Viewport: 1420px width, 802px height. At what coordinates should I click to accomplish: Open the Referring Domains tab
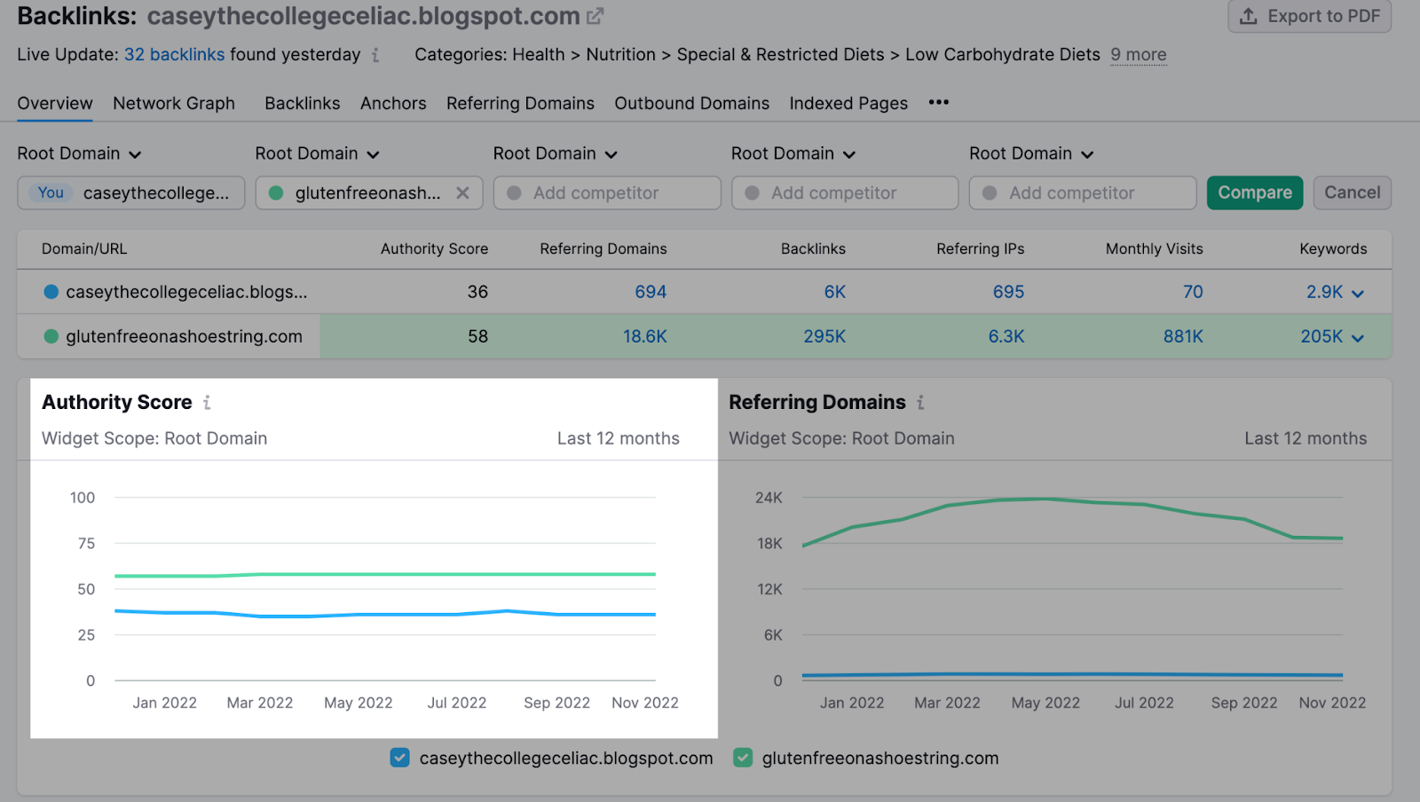pyautogui.click(x=520, y=103)
